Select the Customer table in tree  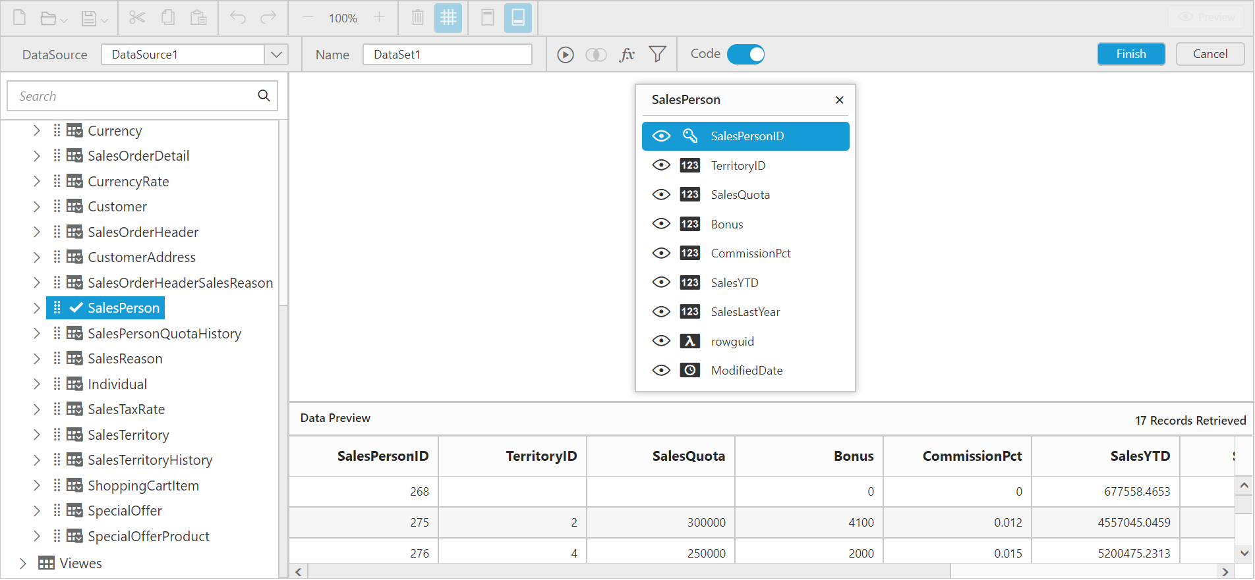117,207
